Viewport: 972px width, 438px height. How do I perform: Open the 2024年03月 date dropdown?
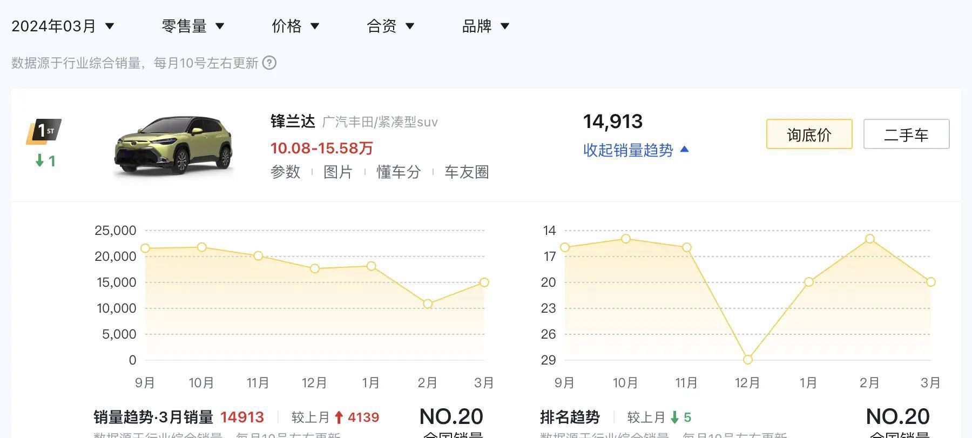(63, 26)
